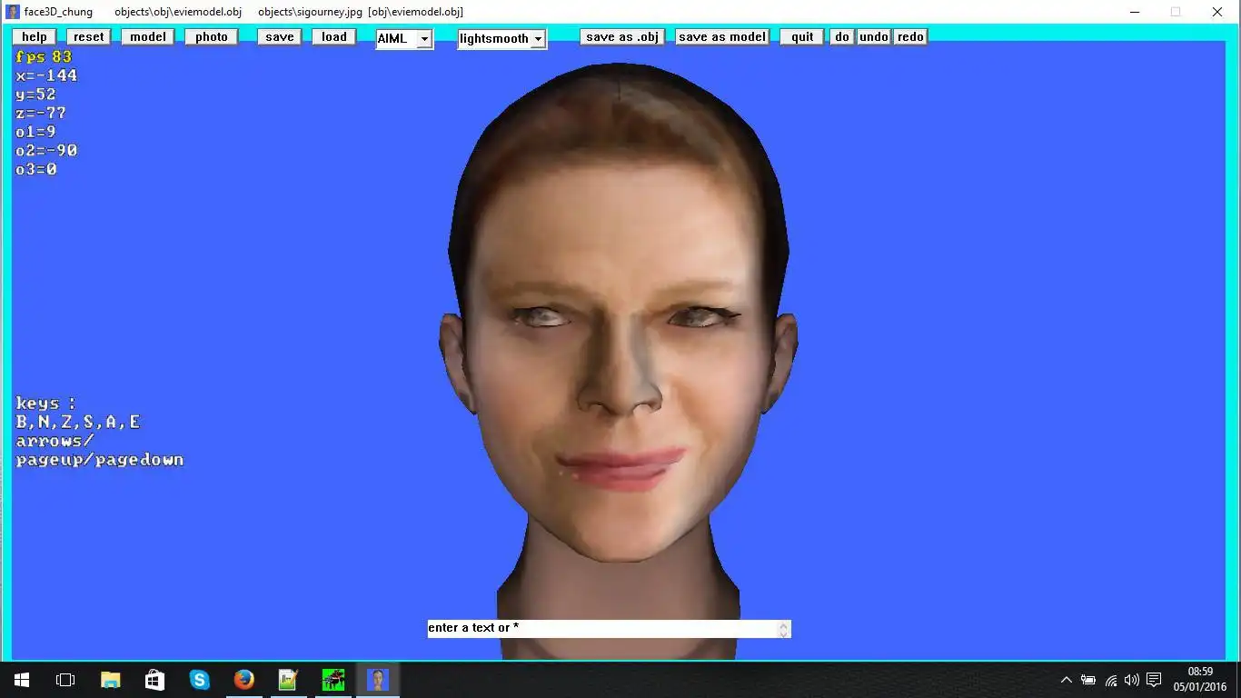
Task: Select the face3D taskbar app icon
Action: (x=377, y=680)
